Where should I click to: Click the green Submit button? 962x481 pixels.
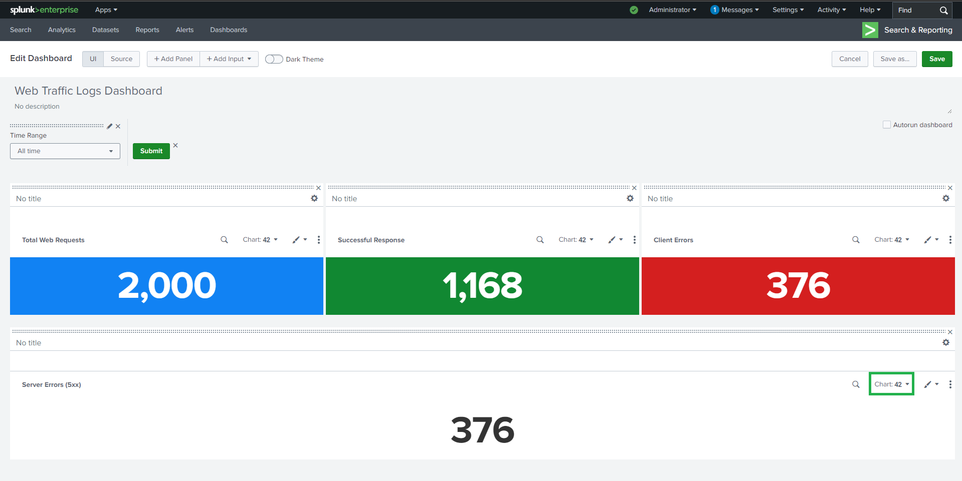(151, 151)
